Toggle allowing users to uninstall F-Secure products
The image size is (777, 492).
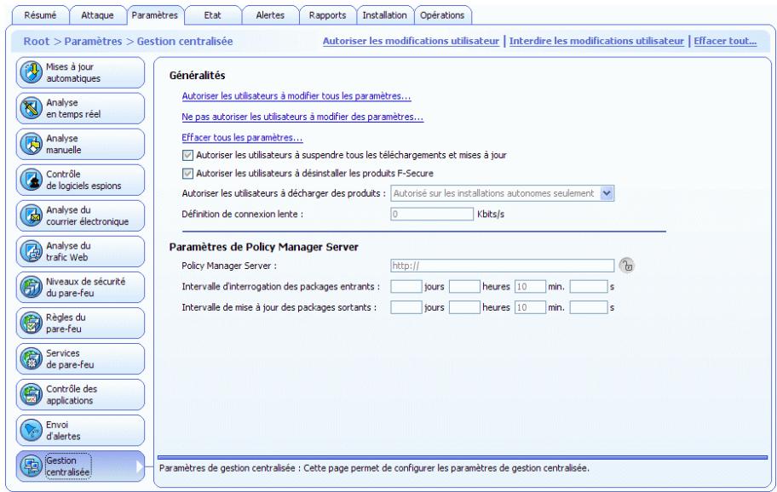click(x=187, y=174)
